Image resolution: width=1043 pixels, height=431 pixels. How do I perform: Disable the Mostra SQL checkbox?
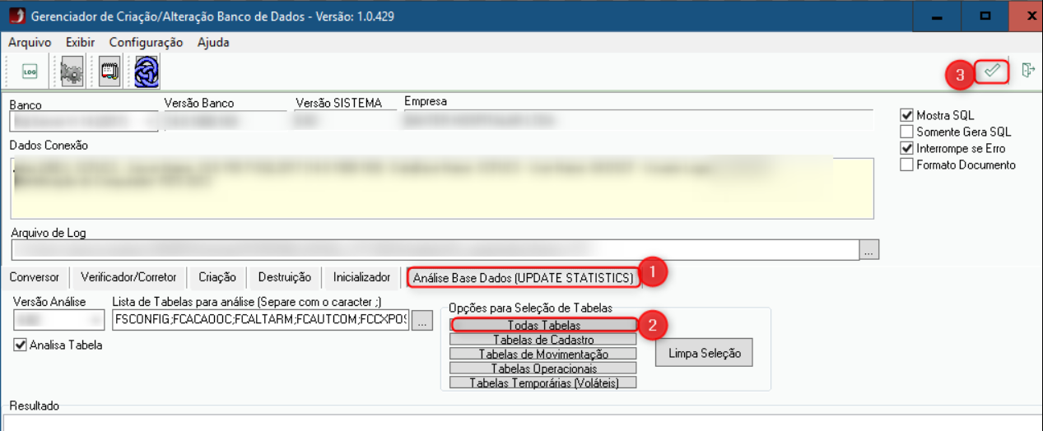(907, 116)
